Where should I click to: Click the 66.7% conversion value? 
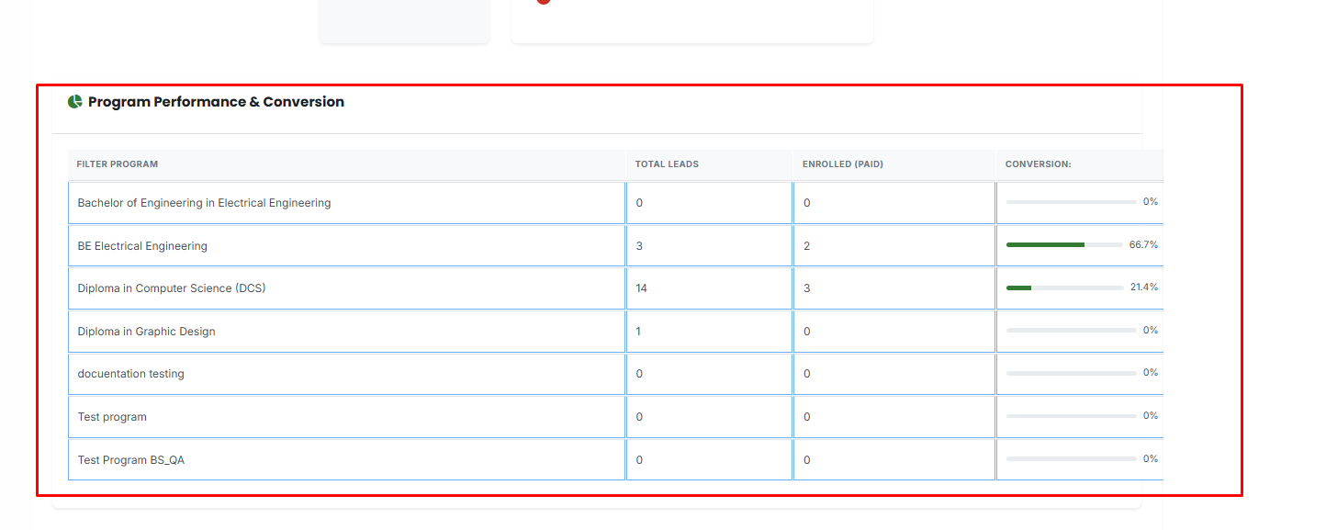pyautogui.click(x=1143, y=245)
